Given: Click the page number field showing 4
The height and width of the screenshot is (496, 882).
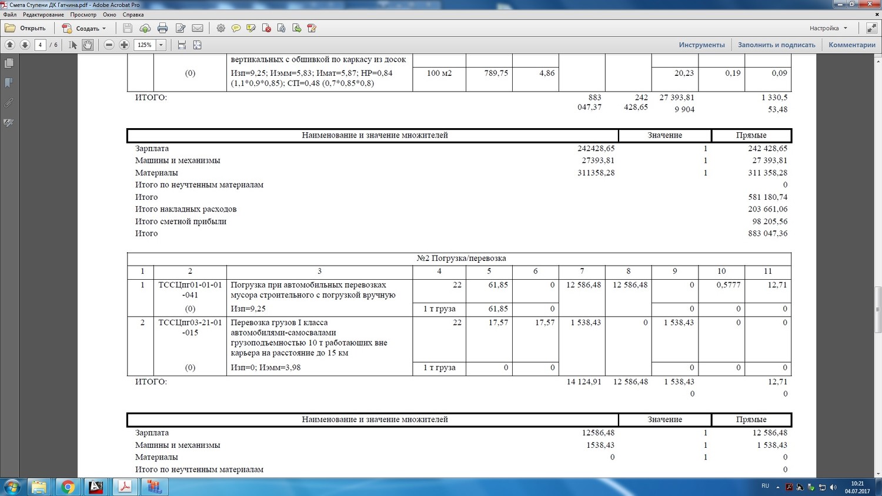Looking at the screenshot, I should pos(40,45).
